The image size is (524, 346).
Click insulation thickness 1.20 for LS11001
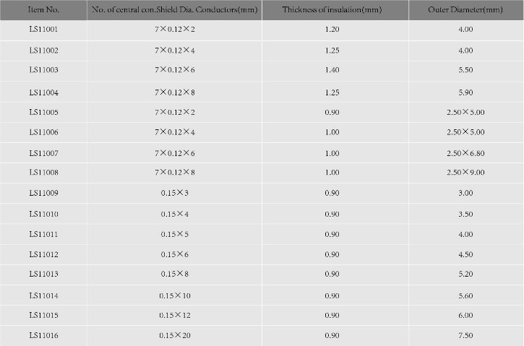(x=332, y=30)
